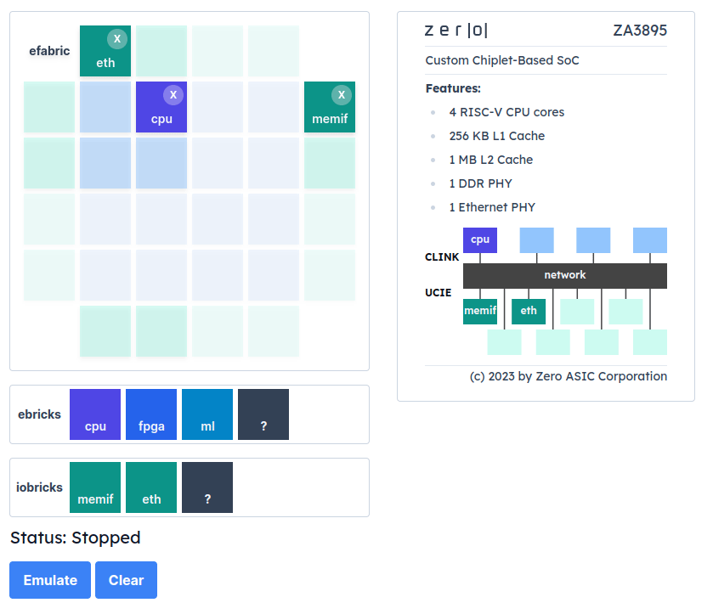Choose the memif brick from iobricks

[94, 487]
